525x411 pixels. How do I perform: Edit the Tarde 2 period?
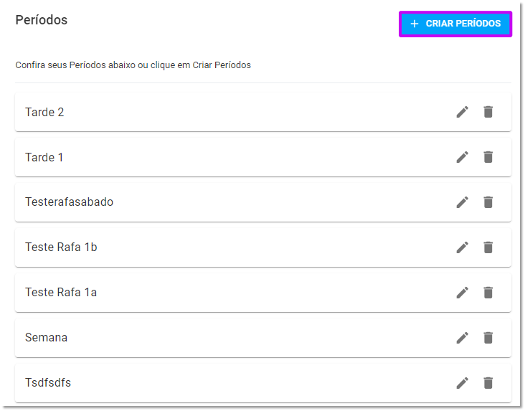[x=463, y=112]
